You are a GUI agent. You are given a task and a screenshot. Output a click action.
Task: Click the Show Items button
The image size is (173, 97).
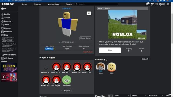click(85, 38)
